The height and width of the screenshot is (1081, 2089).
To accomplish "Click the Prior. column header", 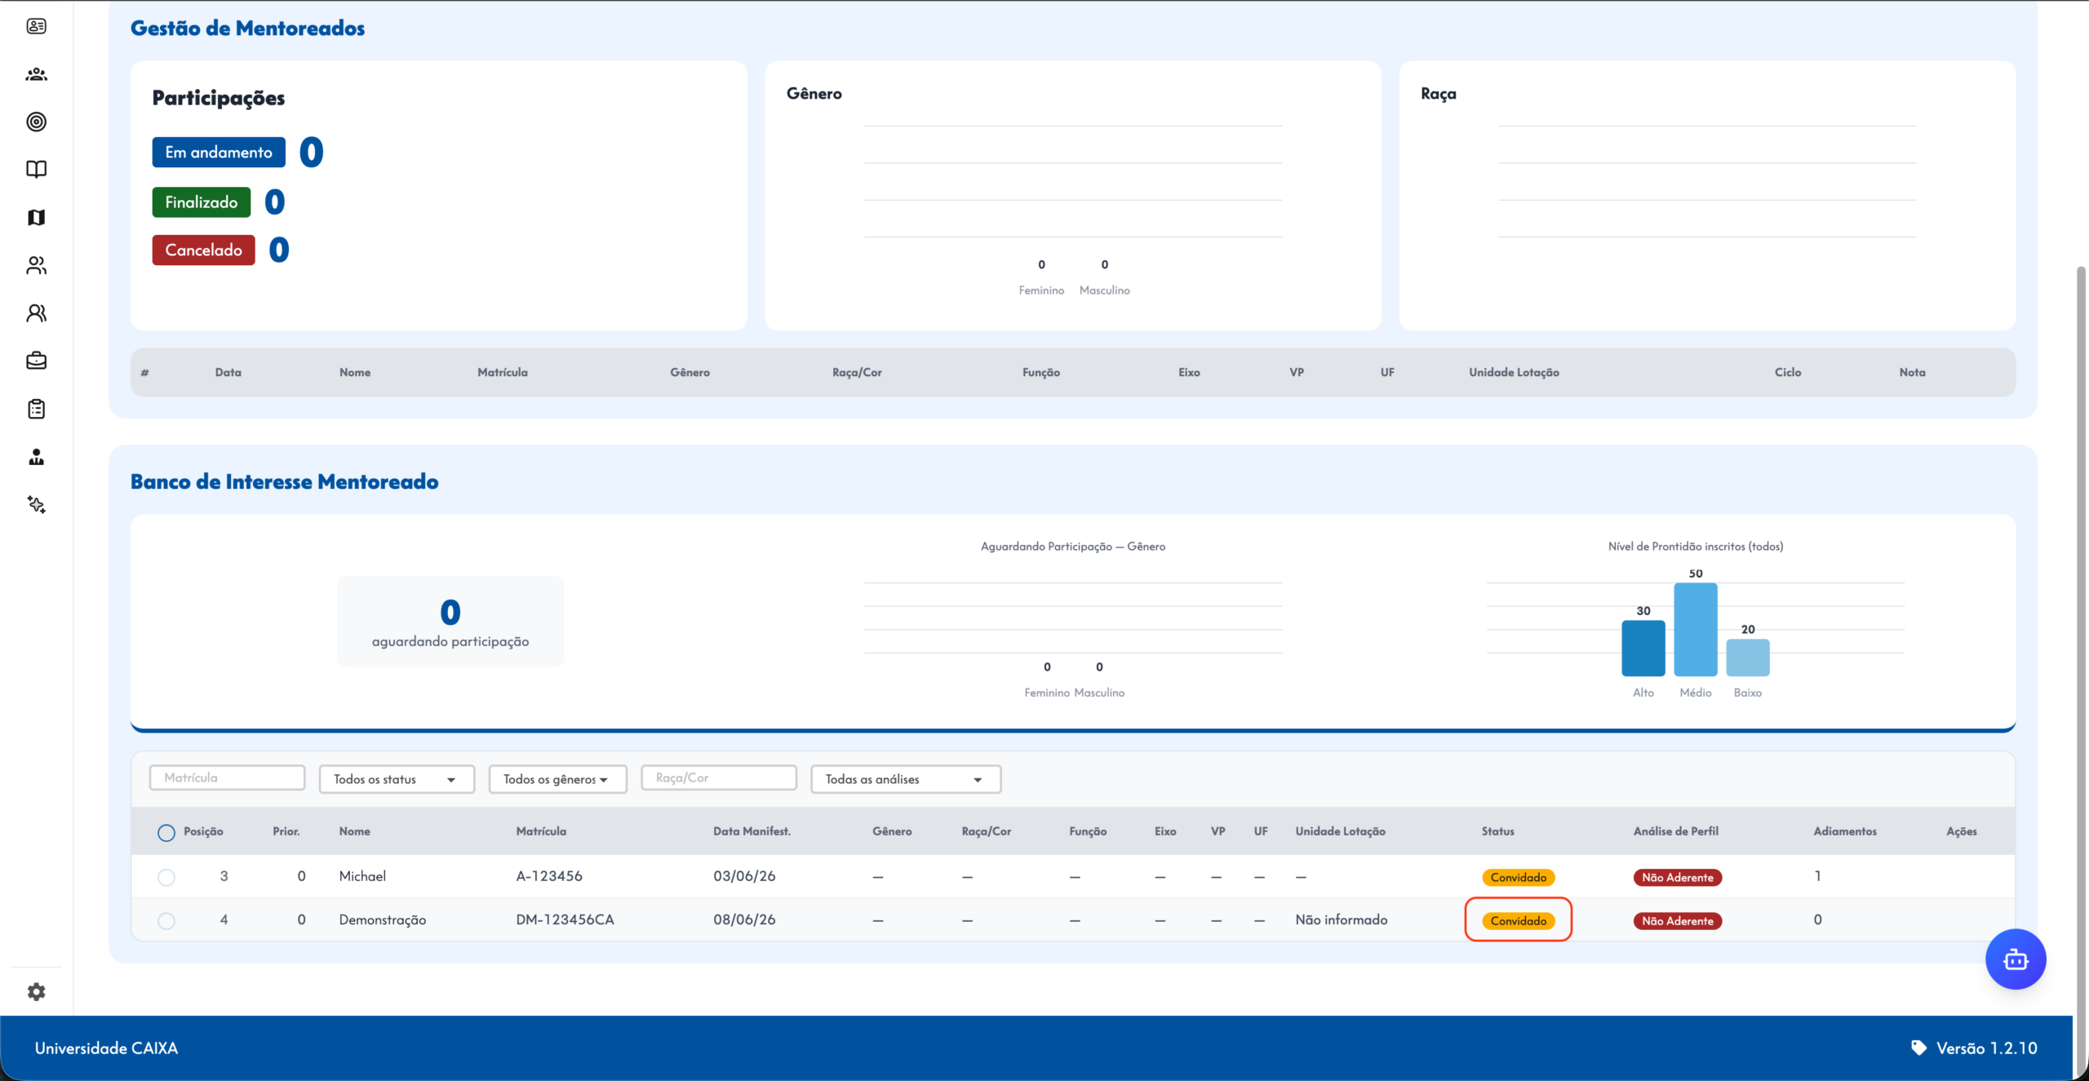I will (x=286, y=831).
